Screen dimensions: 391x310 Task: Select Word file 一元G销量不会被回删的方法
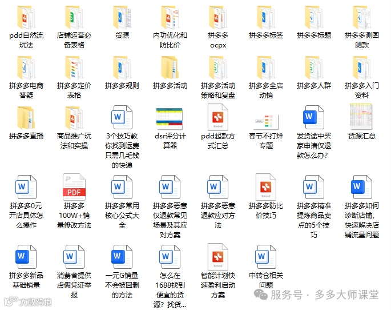(122, 257)
